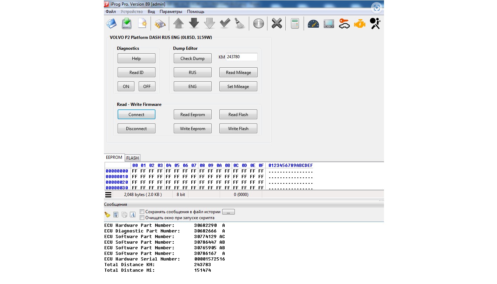Open the airbag tool icon

coord(375,23)
